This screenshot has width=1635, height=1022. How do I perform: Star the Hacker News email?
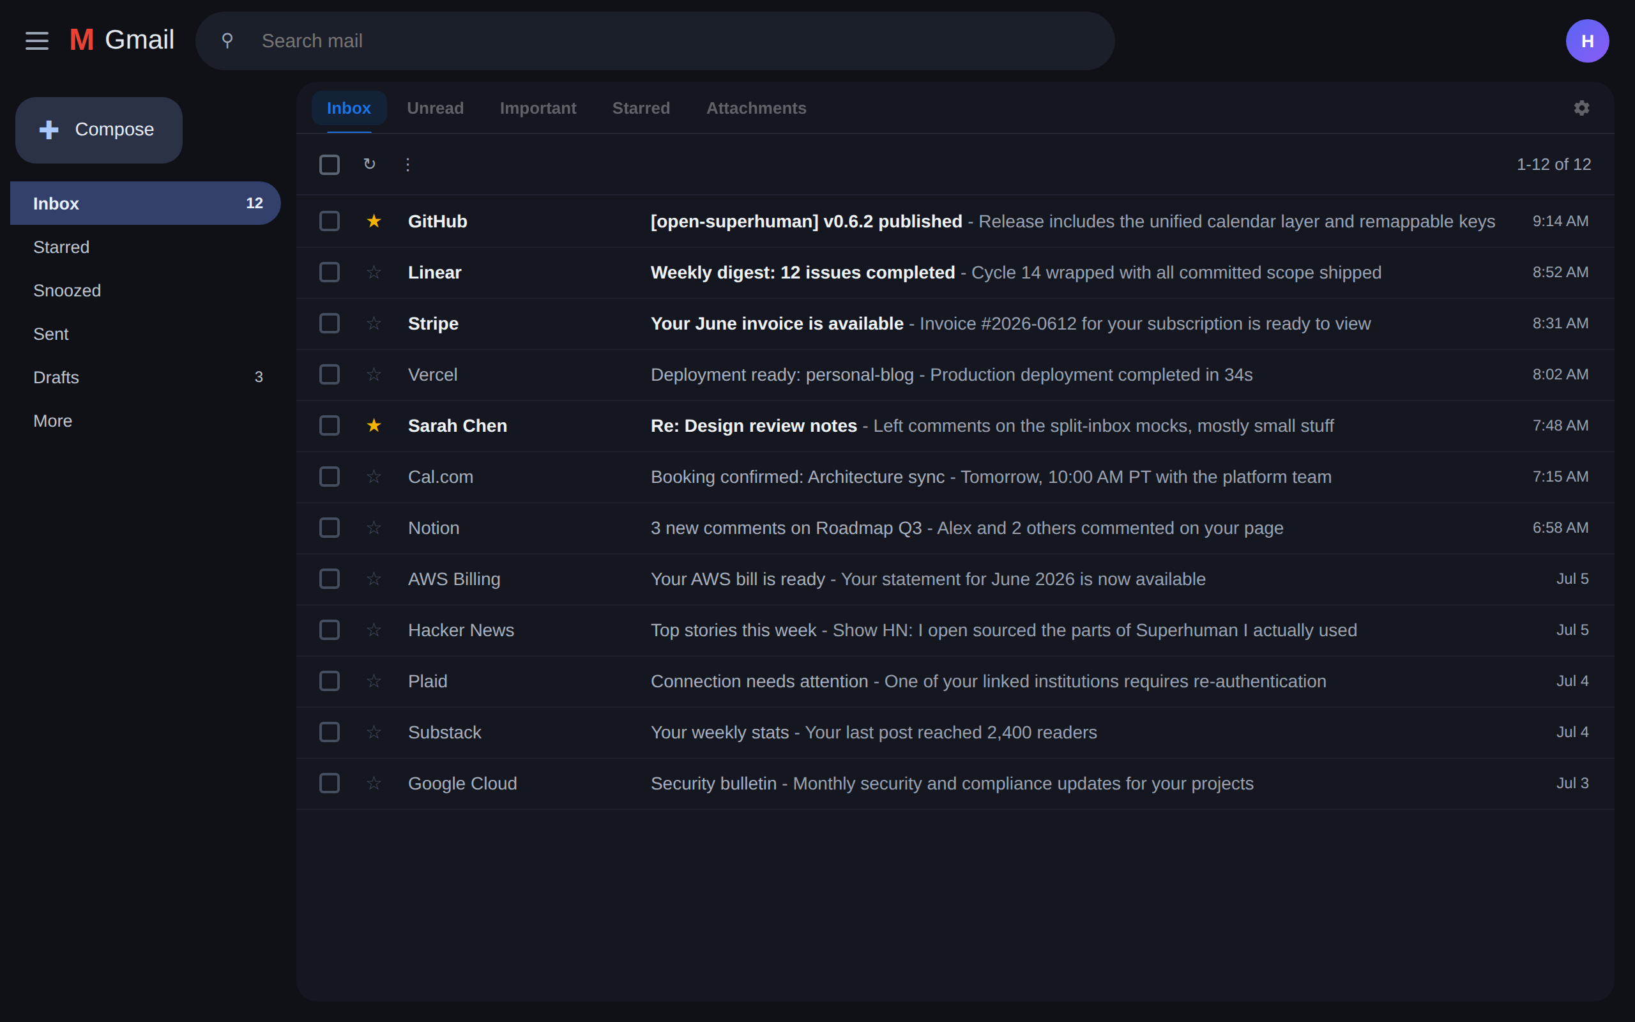(374, 630)
